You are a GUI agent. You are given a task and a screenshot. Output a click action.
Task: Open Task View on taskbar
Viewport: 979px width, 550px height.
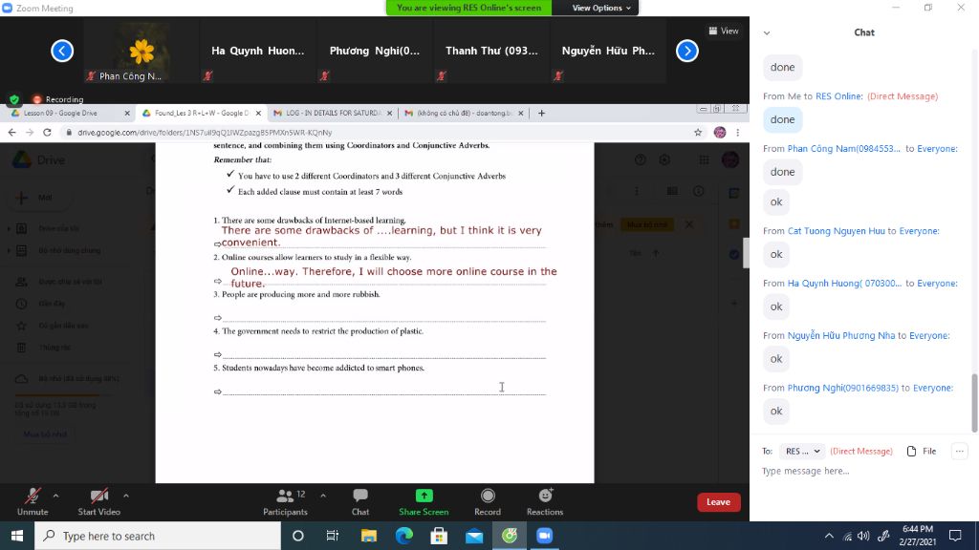point(332,536)
